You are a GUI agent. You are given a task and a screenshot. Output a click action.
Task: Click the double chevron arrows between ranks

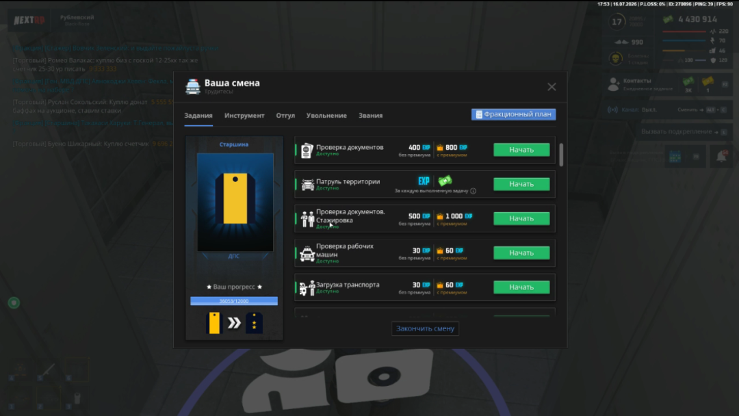234,323
